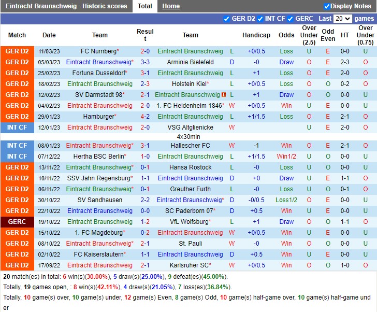Click the GERC league label on 19/10/22
Image resolution: width=377 pixels, height=312 pixels.
17,221
